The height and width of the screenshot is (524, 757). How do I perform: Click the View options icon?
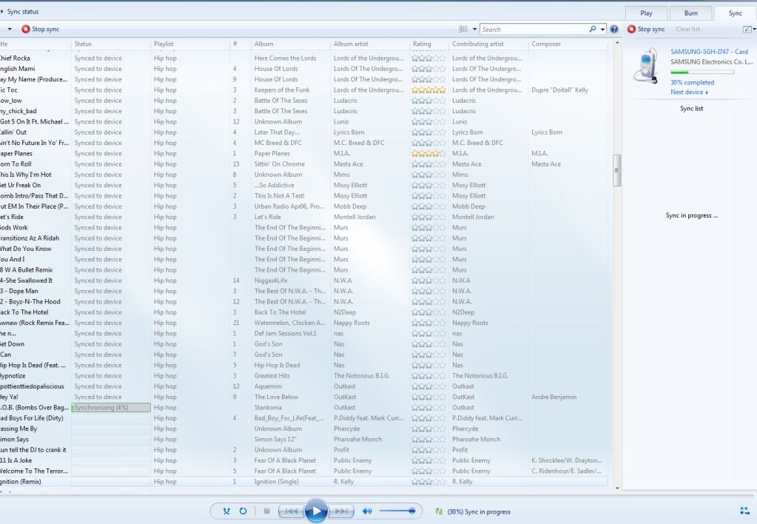[463, 29]
